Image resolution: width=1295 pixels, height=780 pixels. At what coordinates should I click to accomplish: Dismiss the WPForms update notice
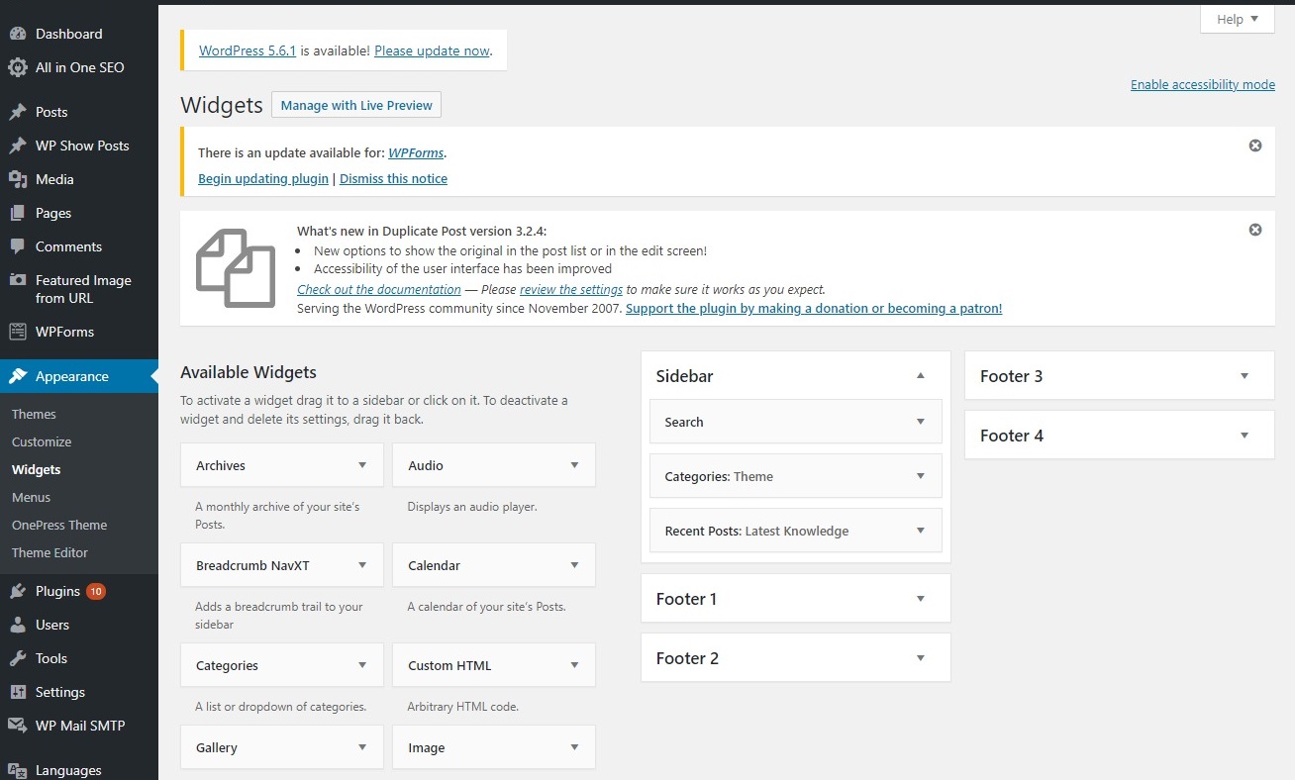pyautogui.click(x=1255, y=146)
